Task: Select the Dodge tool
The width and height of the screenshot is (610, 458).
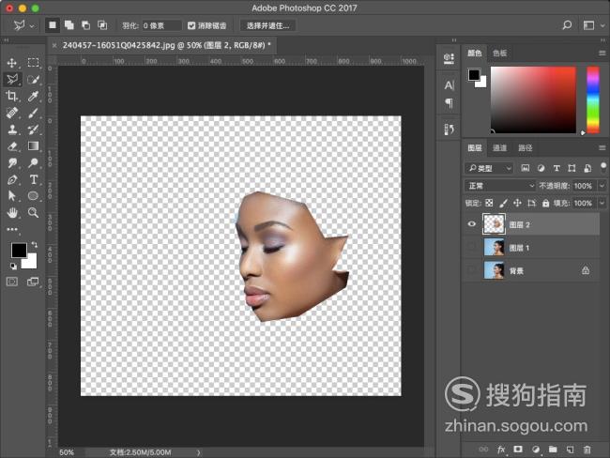Action: tap(33, 162)
